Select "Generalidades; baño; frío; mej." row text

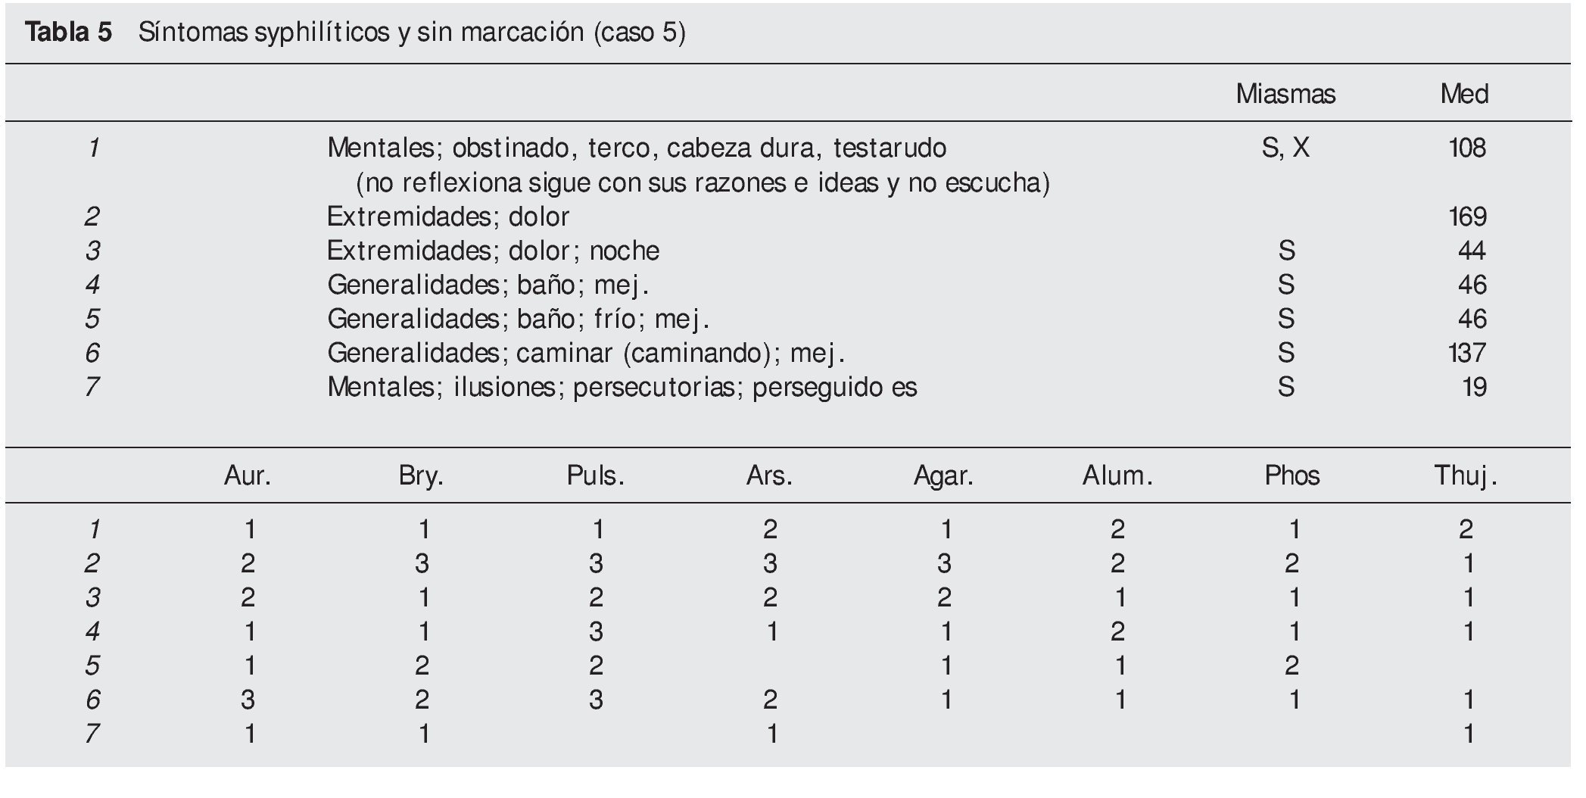[x=518, y=319]
